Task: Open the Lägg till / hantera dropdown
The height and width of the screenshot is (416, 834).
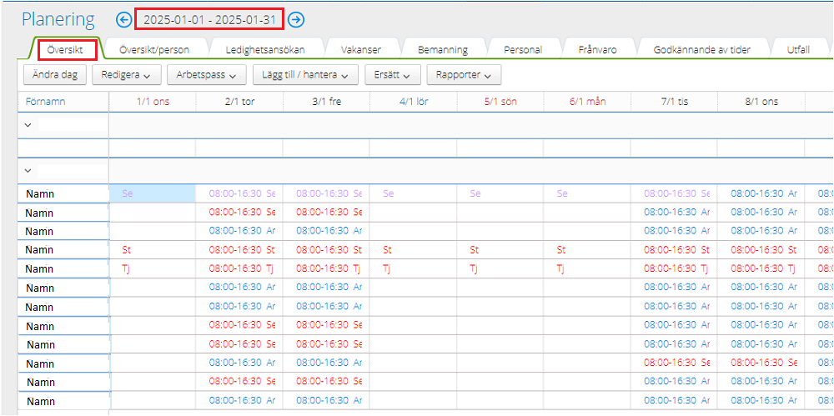Action: pos(304,75)
